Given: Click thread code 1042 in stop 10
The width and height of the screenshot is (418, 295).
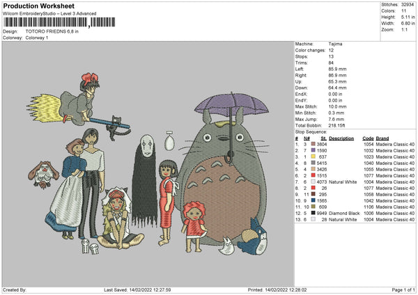Looking at the screenshot, I should click(369, 200).
